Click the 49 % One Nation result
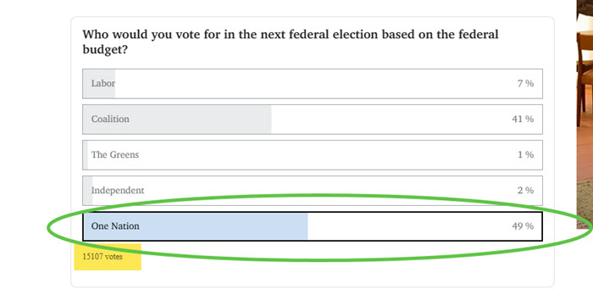This screenshot has height=306, width=593. [523, 226]
